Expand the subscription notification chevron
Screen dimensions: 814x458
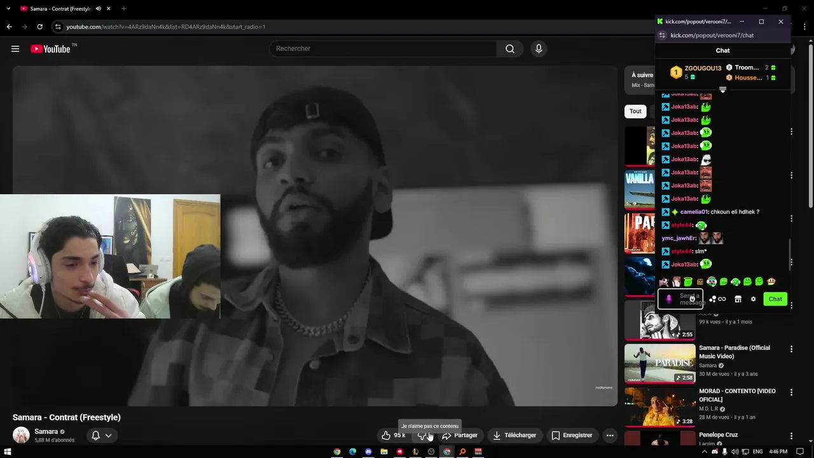tap(109, 436)
